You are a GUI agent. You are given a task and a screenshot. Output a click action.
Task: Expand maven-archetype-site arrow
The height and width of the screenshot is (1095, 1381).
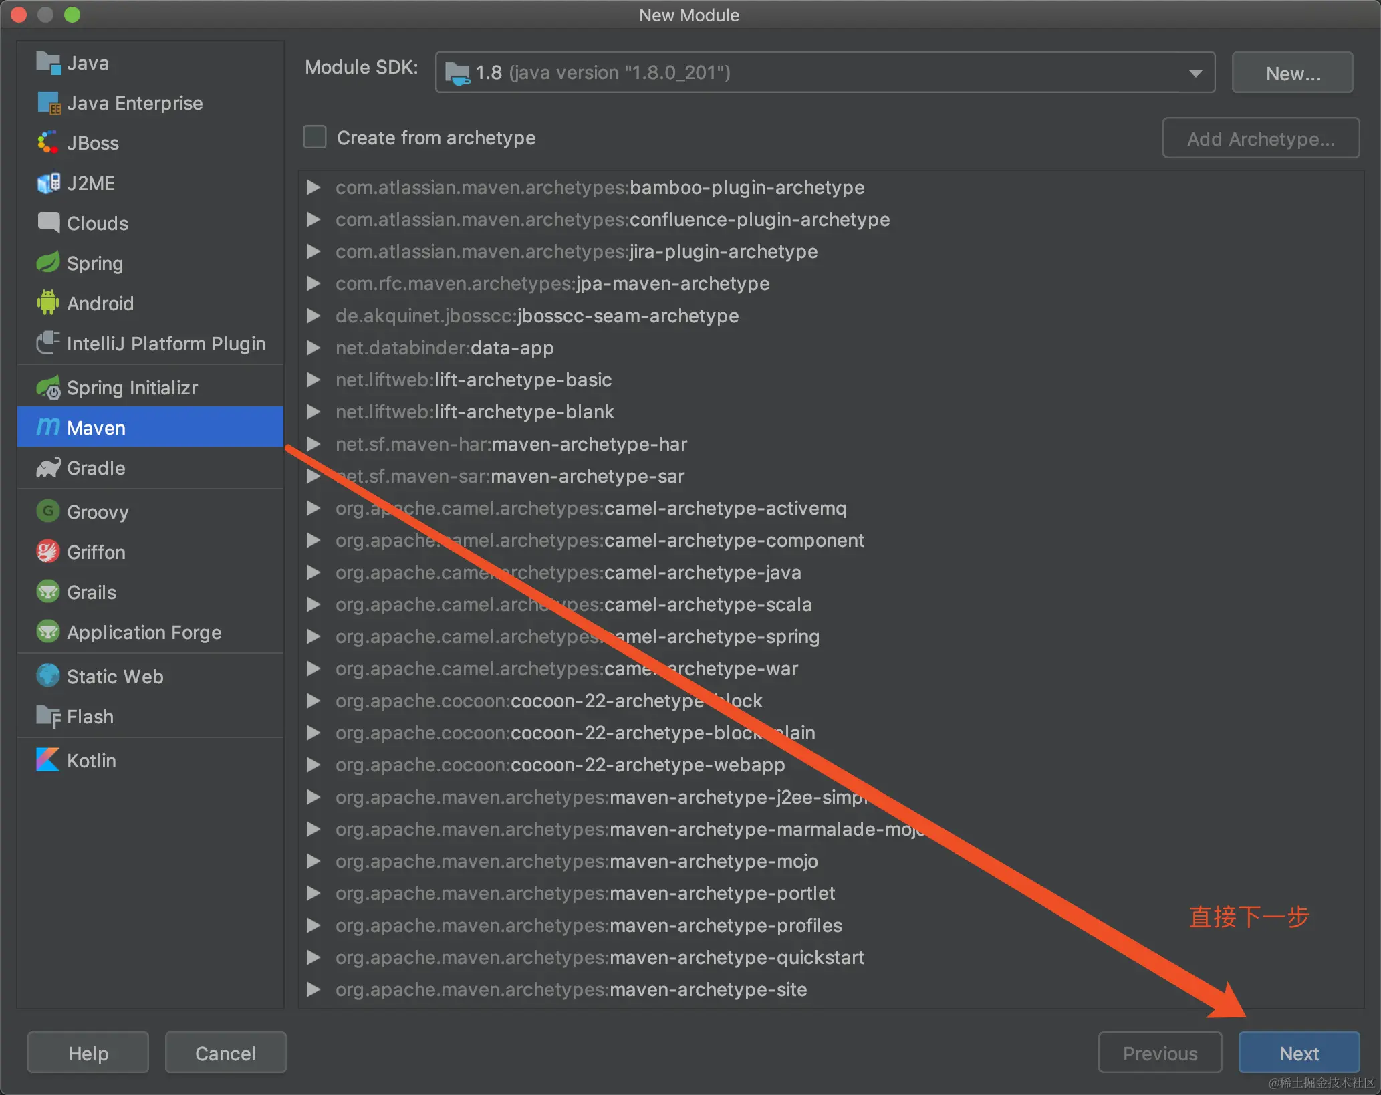pos(313,989)
